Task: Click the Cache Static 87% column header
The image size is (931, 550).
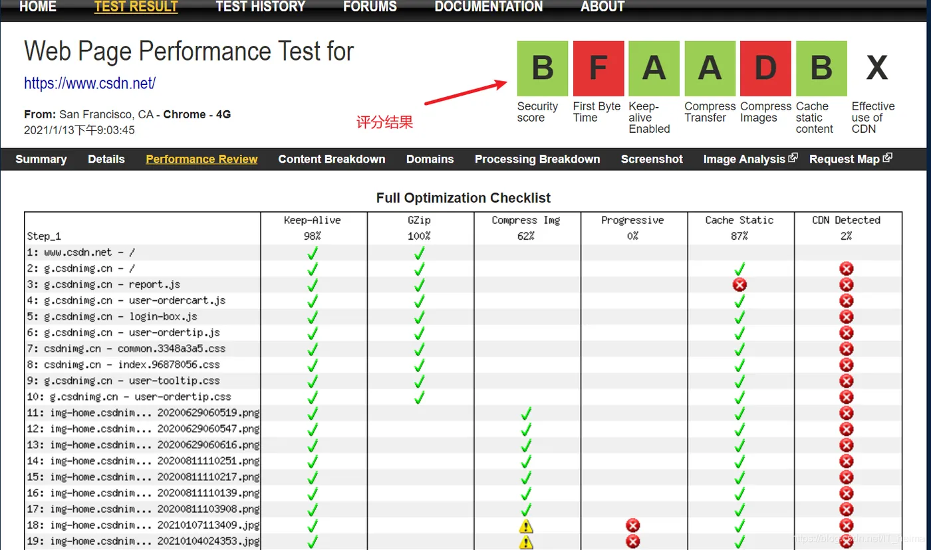Action: tap(739, 228)
